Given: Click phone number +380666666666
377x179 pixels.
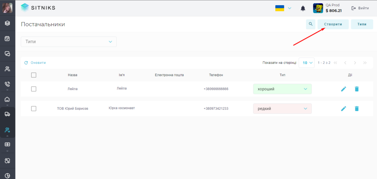Looking at the screenshot, I should 216,89.
